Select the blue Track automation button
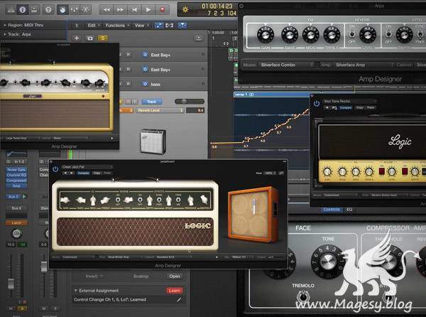Viewport: 426px width, 317px height. click(152, 102)
